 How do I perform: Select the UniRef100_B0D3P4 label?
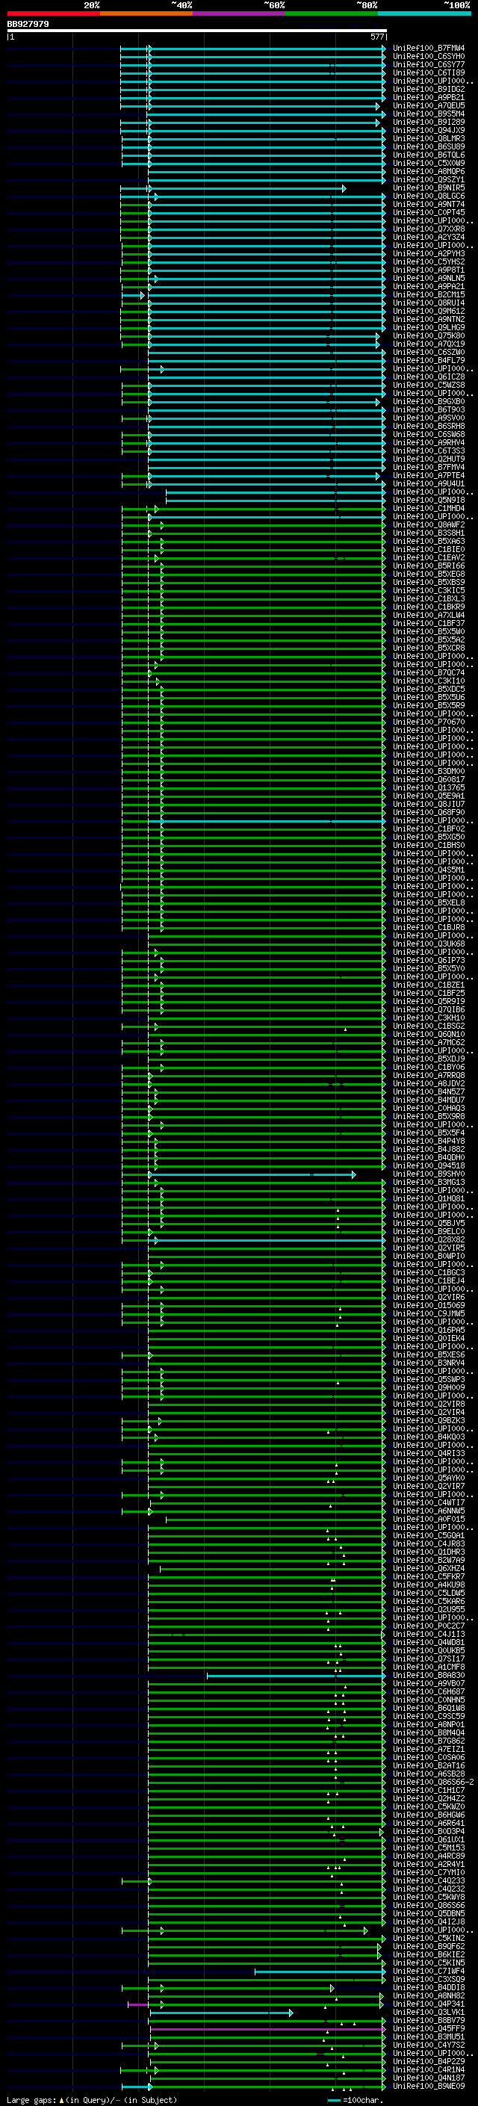[429, 1832]
